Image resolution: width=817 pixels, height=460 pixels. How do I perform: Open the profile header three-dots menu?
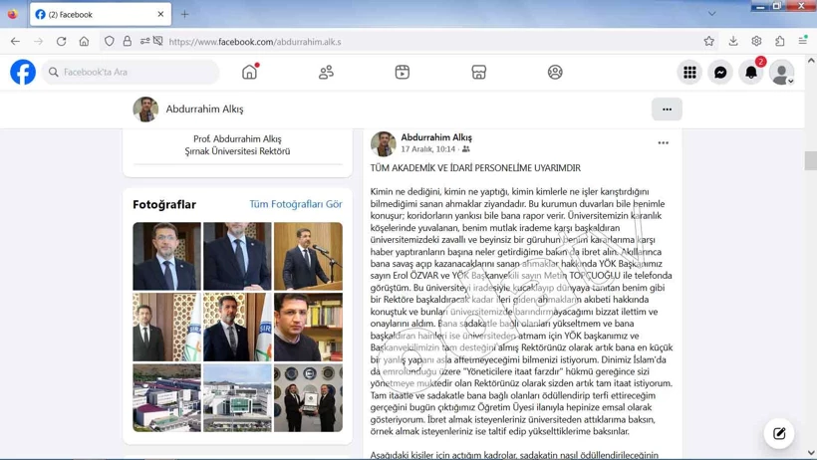point(667,109)
